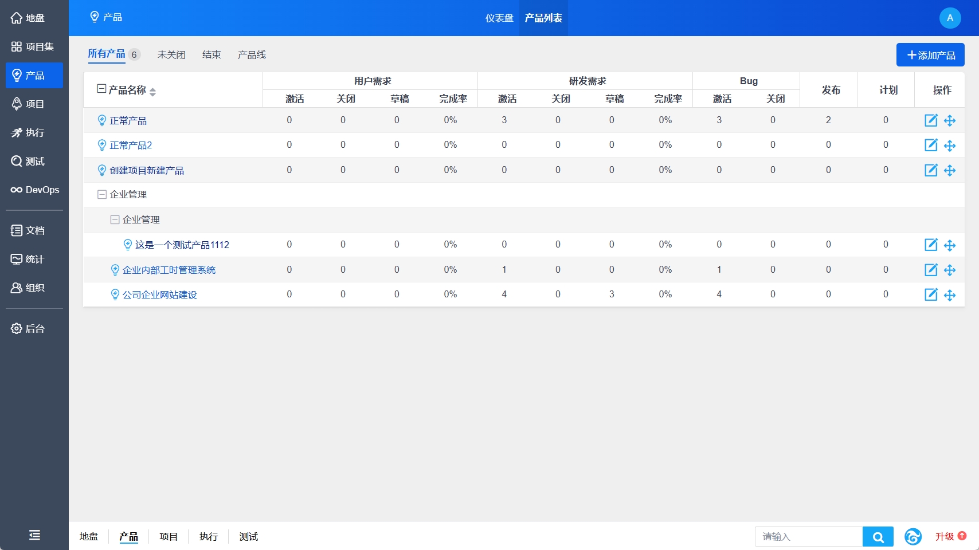Switch to 仪表盘 tab
Image resolution: width=979 pixels, height=550 pixels.
tap(499, 18)
